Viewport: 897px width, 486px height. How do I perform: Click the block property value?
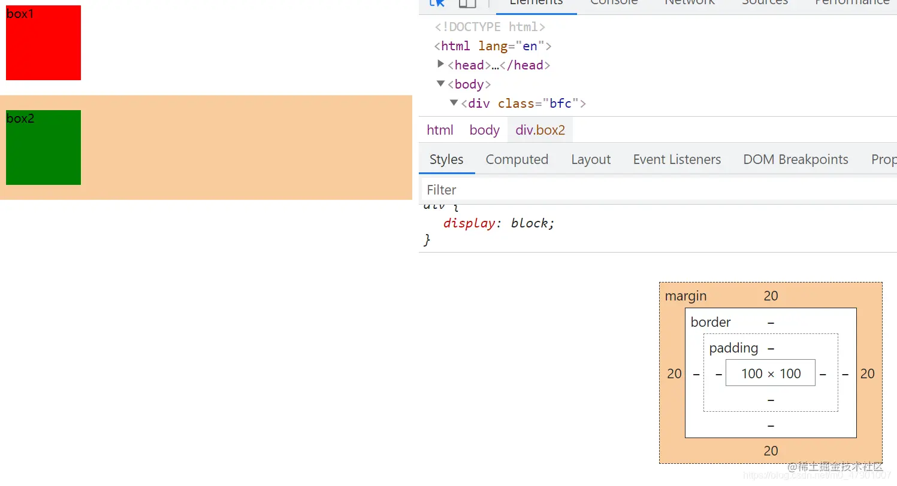pyautogui.click(x=530, y=223)
